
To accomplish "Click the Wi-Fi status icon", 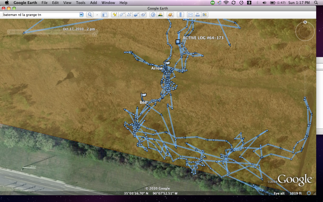I will tap(226, 3).
